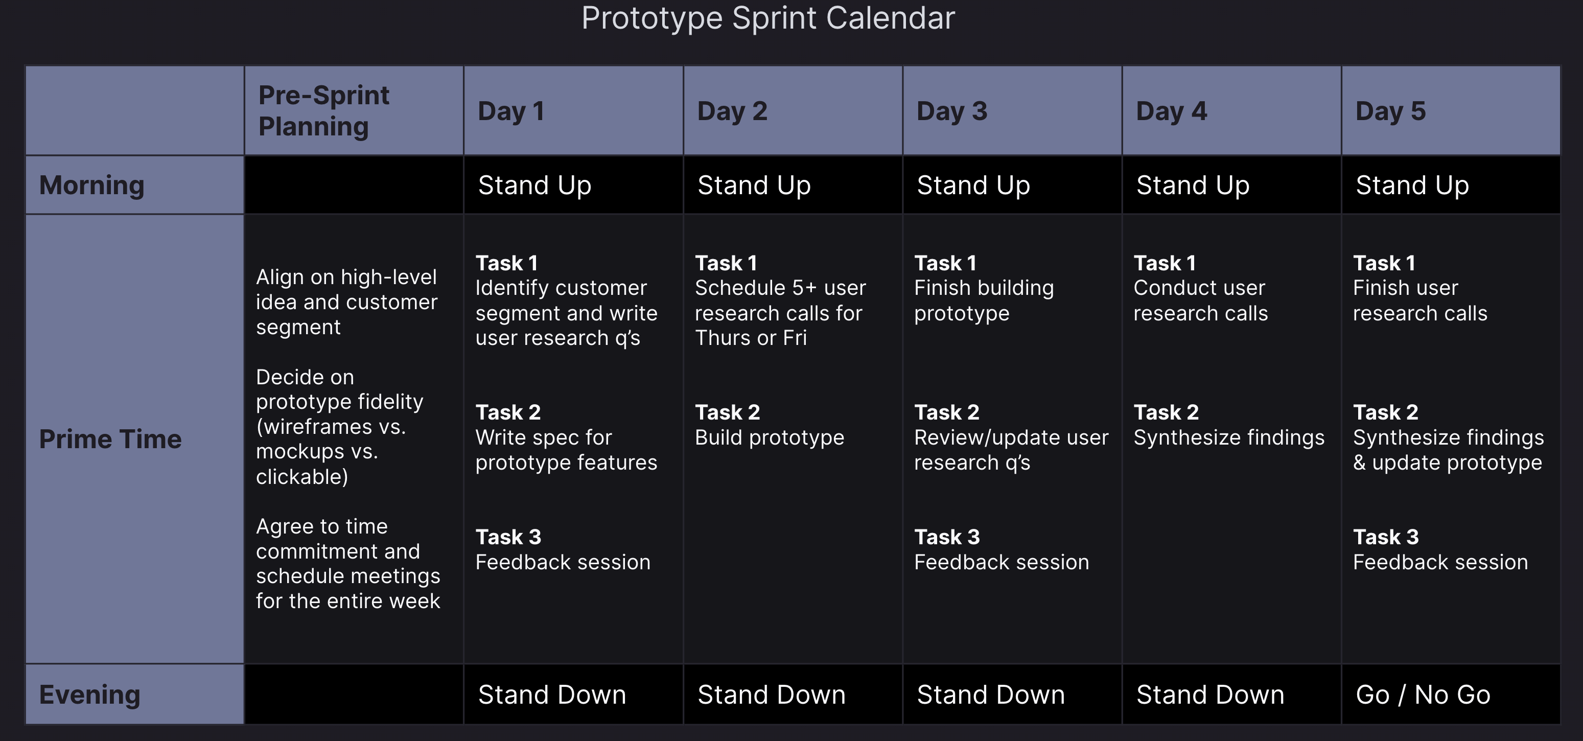
Task: Click the Review/update user research q's task
Action: tap(1011, 450)
